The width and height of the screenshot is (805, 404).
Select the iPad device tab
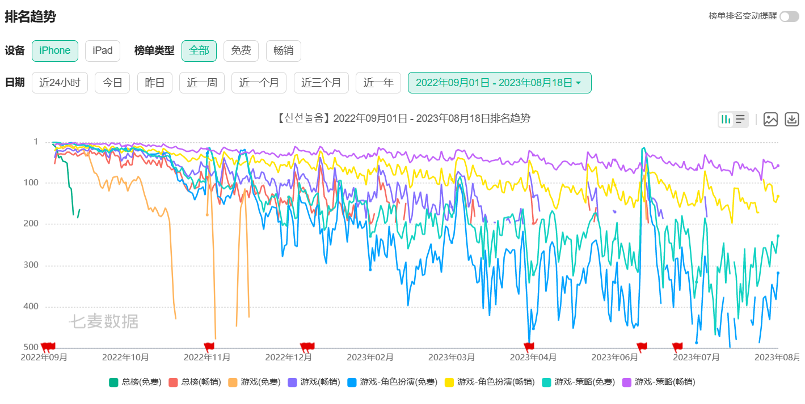(103, 50)
